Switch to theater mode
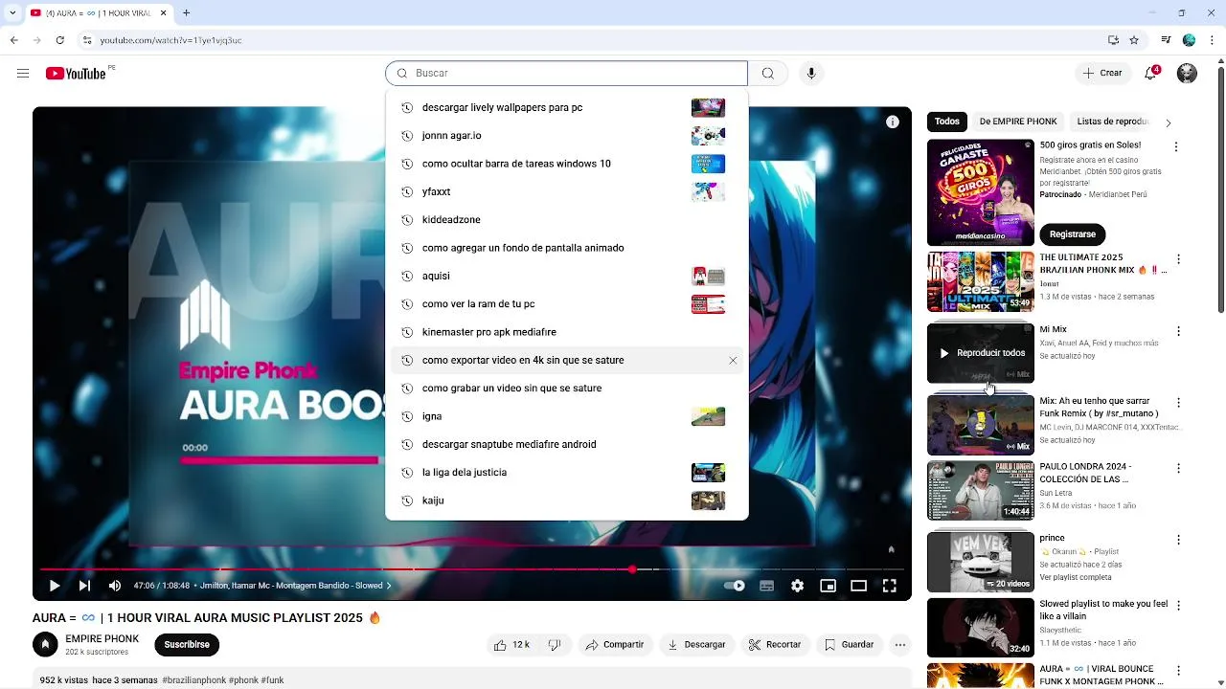The width and height of the screenshot is (1226, 689). click(x=858, y=586)
